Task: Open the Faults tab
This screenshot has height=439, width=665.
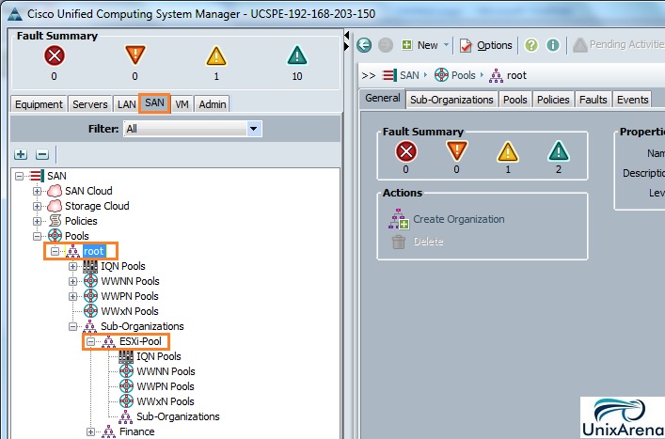Action: click(x=593, y=100)
